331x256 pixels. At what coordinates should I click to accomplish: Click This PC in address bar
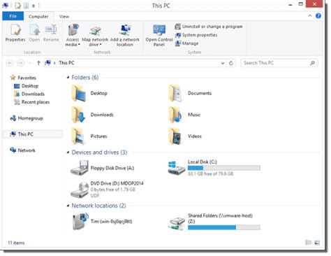pos(66,63)
